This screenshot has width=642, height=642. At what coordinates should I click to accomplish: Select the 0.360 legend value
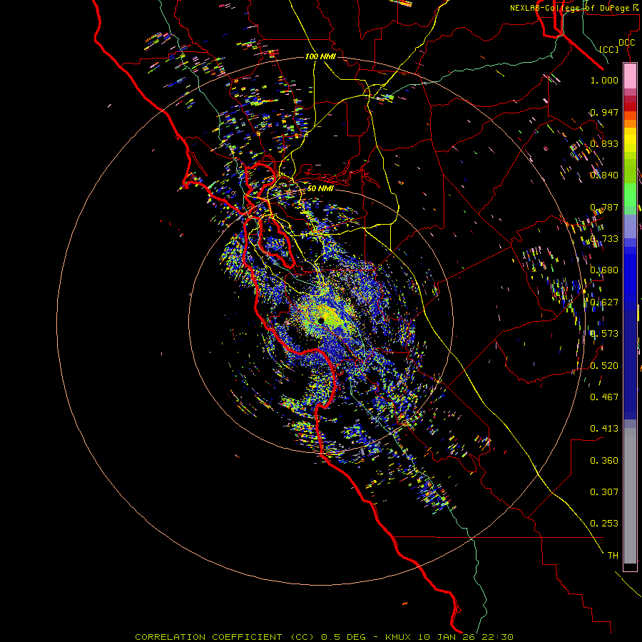pyautogui.click(x=604, y=460)
